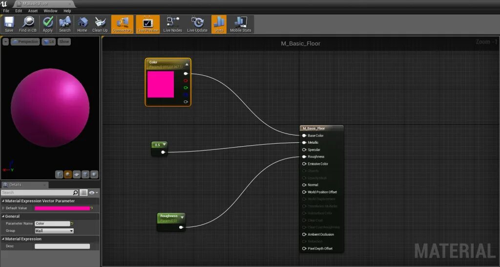Collapse Material Expression Vector Parameter section
The height and width of the screenshot is (267, 500).
point(3,201)
